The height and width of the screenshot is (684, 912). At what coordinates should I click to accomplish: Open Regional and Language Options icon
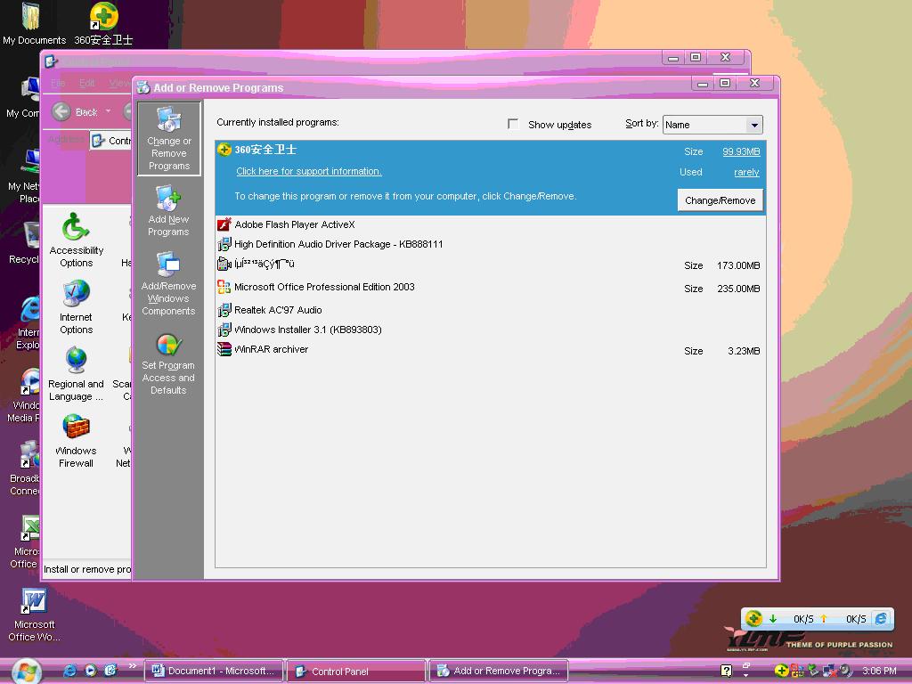77,373
